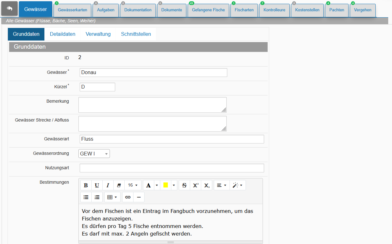392x244 pixels.
Task: Open the Gewässerkarten tab
Action: click(72, 10)
